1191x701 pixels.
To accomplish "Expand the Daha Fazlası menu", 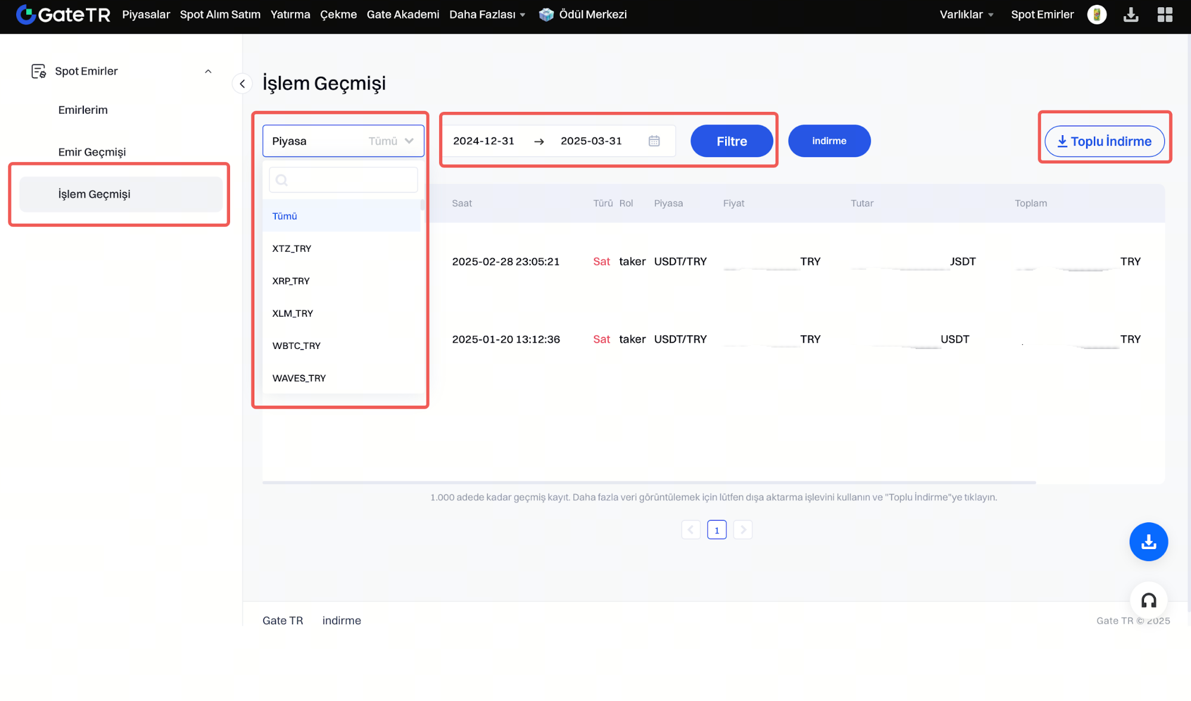I will click(487, 14).
